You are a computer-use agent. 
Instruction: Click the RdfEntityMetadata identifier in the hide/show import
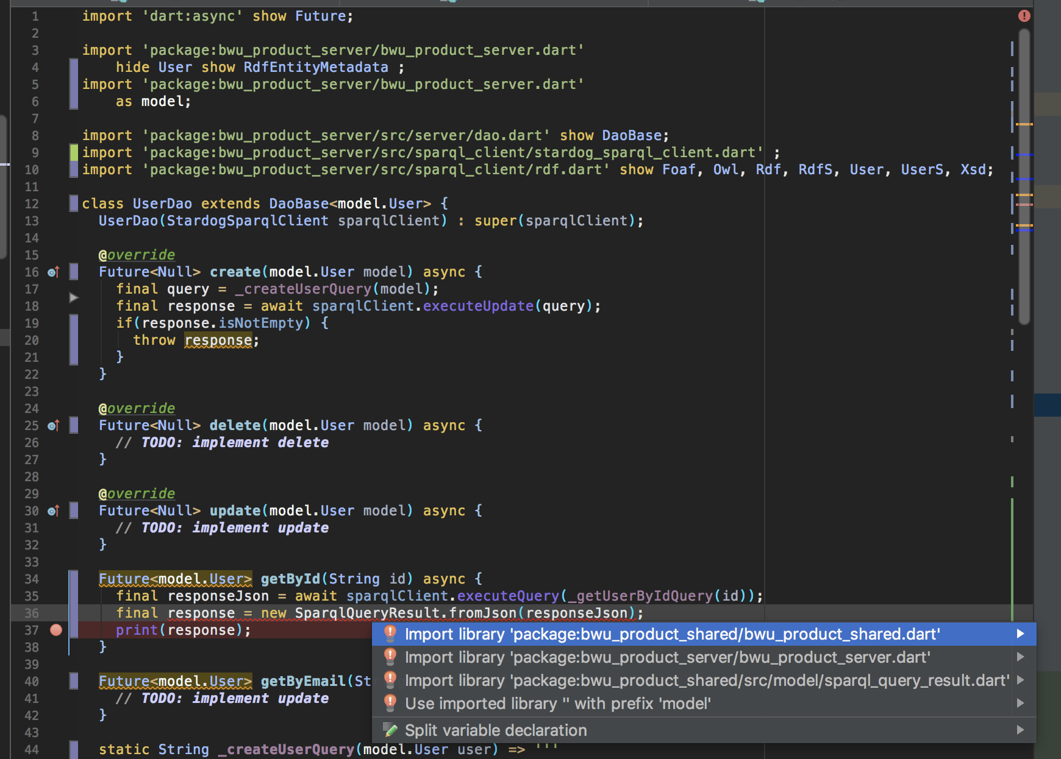[x=316, y=67]
